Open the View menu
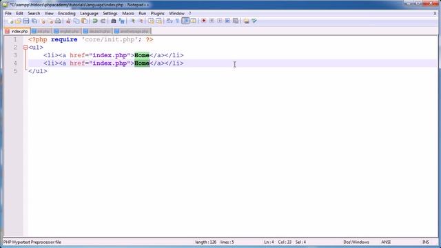The width and height of the screenshot is (441, 248). tap(49, 13)
